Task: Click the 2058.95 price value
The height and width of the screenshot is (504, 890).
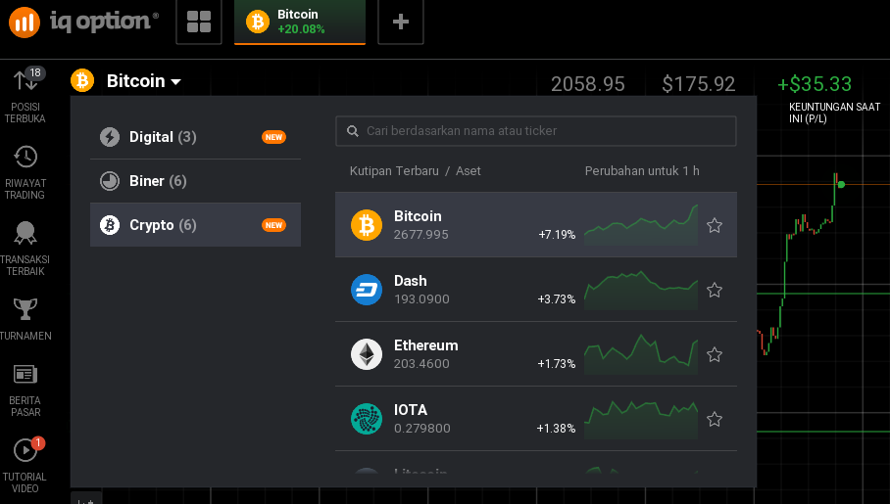Action: coord(587,84)
